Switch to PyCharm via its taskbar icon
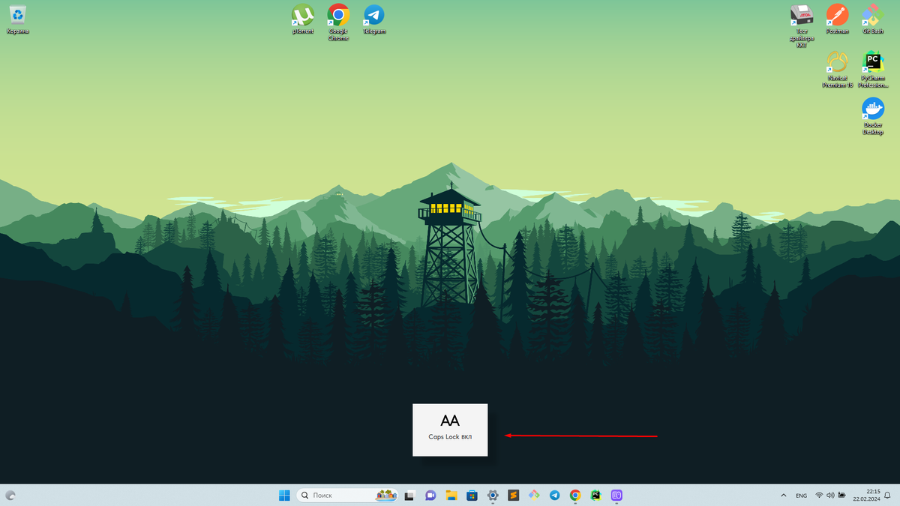Image resolution: width=900 pixels, height=506 pixels. tap(595, 496)
